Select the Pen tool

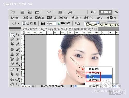[x=12, y=69]
